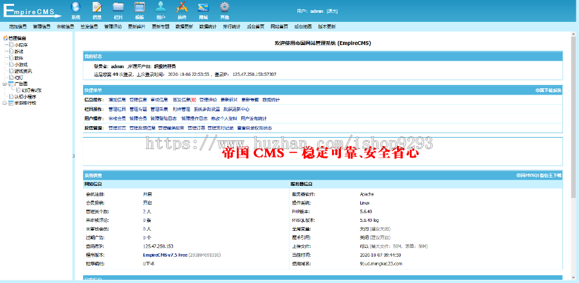Click 管理专题 in the quick menu

pos(138,109)
